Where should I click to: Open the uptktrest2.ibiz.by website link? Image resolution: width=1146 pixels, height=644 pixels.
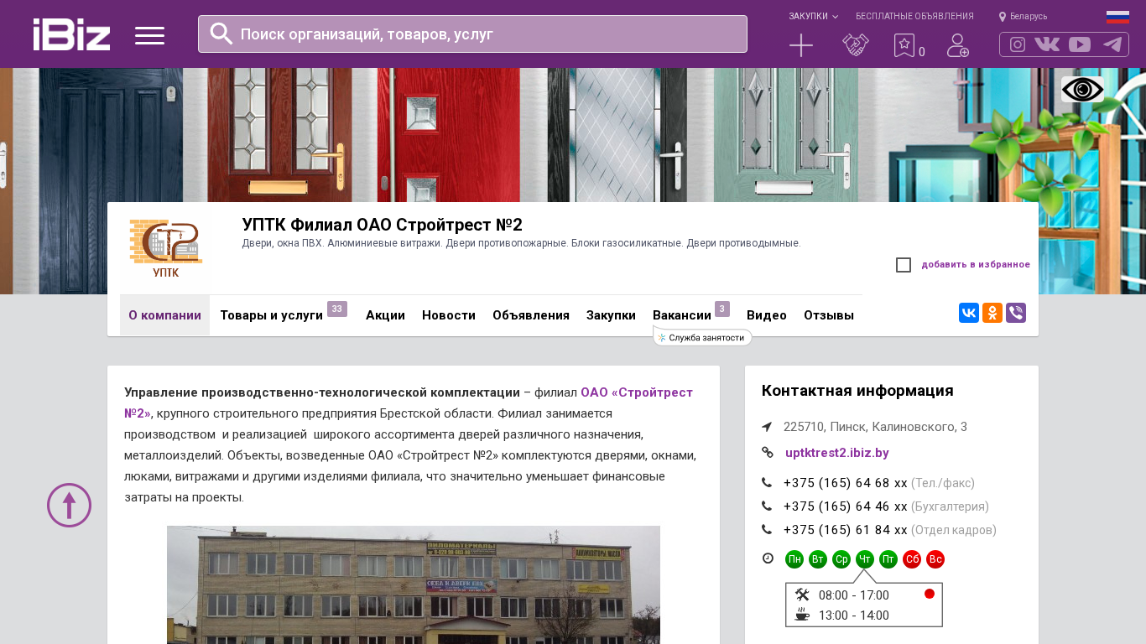click(837, 453)
